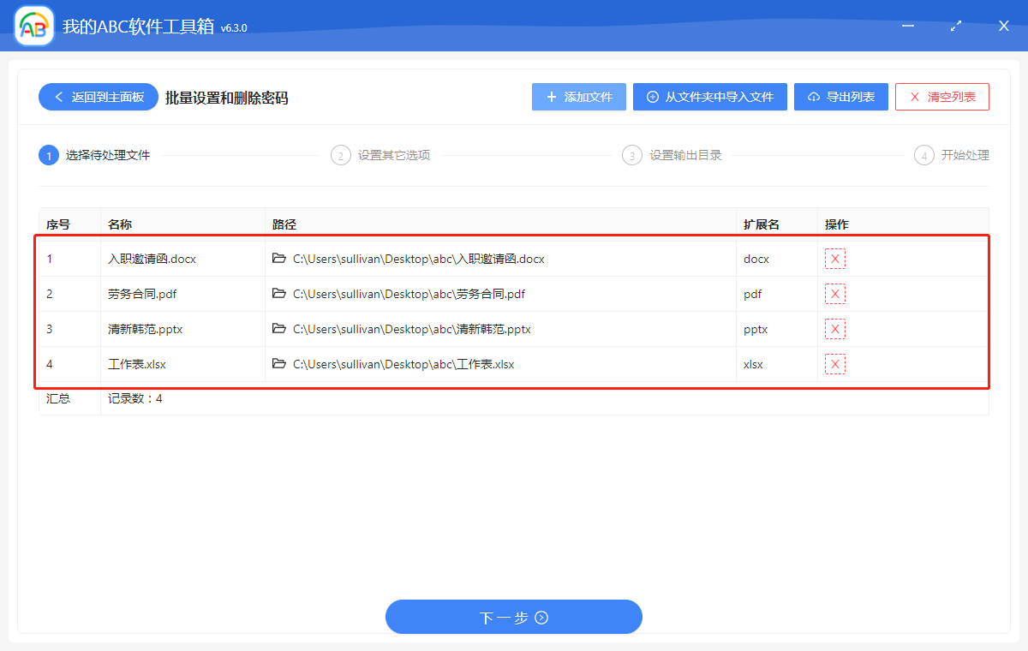Clear all entries with 清空列表
The image size is (1028, 651).
click(941, 96)
